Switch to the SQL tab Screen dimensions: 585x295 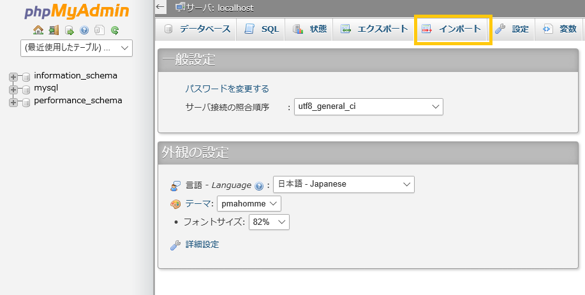pyautogui.click(x=261, y=29)
